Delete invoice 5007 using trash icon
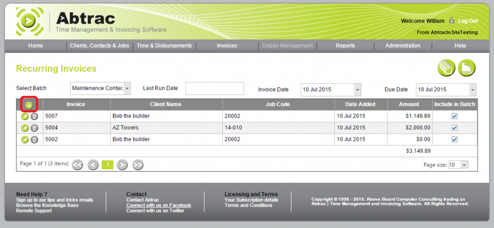This screenshot has width=494, height=228. pos(34,116)
